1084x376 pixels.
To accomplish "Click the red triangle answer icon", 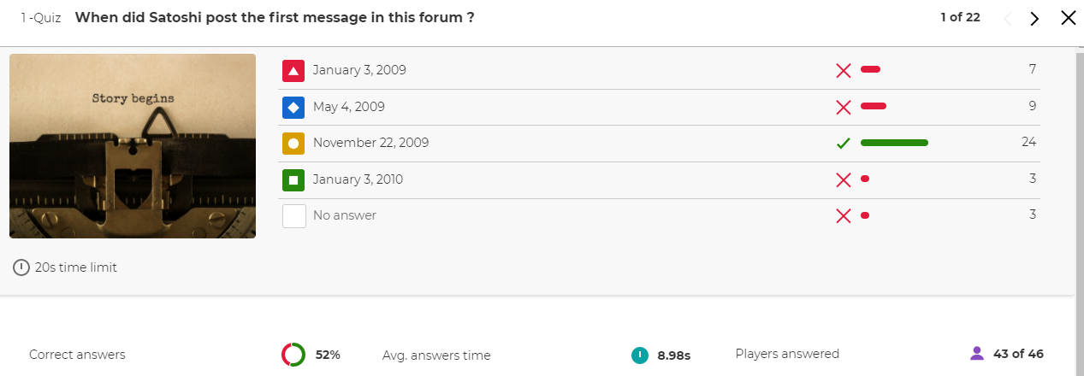I will click(x=293, y=71).
